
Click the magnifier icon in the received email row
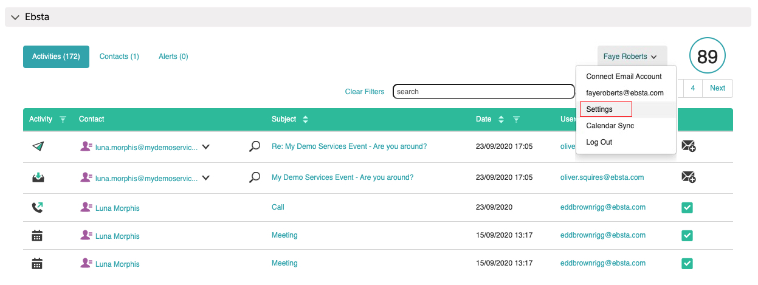tap(255, 177)
